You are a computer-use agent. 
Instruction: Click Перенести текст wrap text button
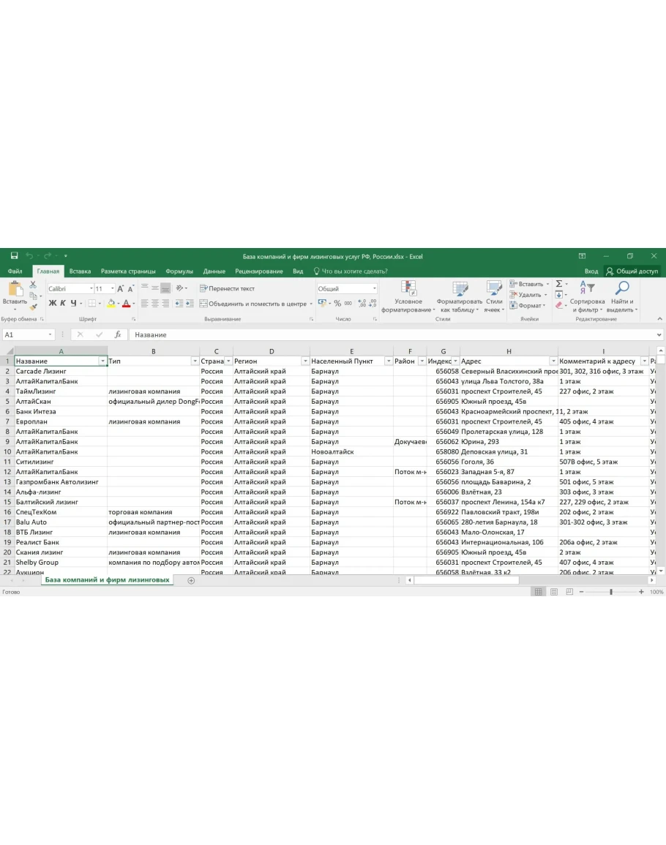227,288
